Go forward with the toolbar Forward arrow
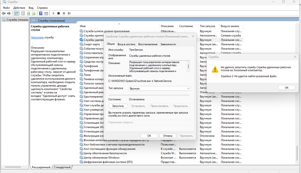The height and width of the screenshot is (173, 301). (x=9, y=13)
